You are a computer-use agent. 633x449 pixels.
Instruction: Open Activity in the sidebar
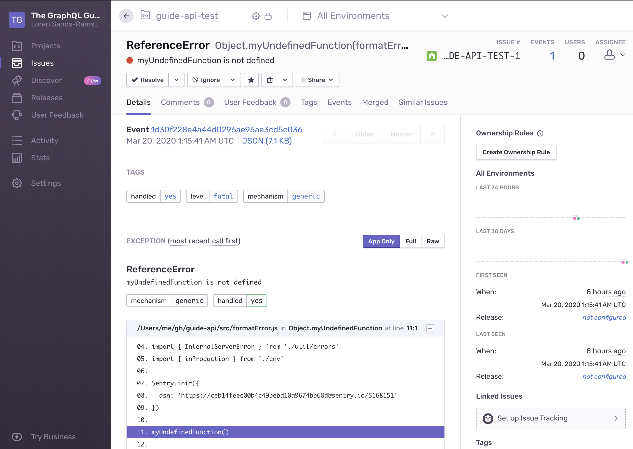[x=45, y=141]
